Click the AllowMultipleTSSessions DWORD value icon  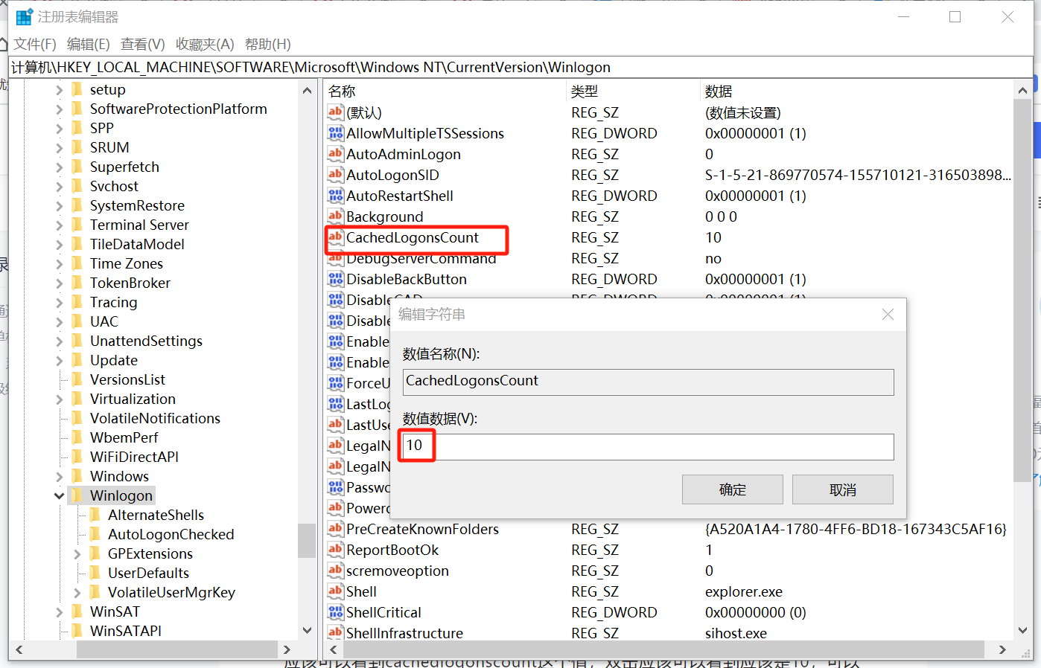click(x=336, y=133)
